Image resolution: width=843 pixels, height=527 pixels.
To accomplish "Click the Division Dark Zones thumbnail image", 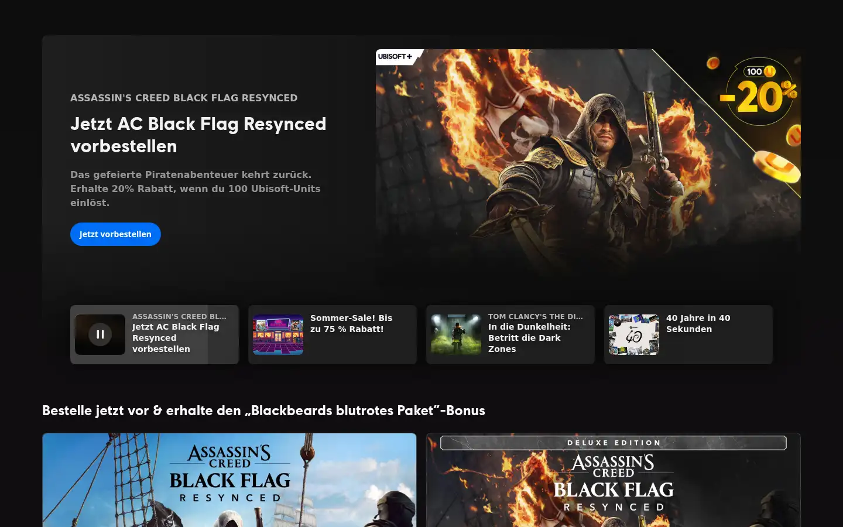I will coord(456,334).
